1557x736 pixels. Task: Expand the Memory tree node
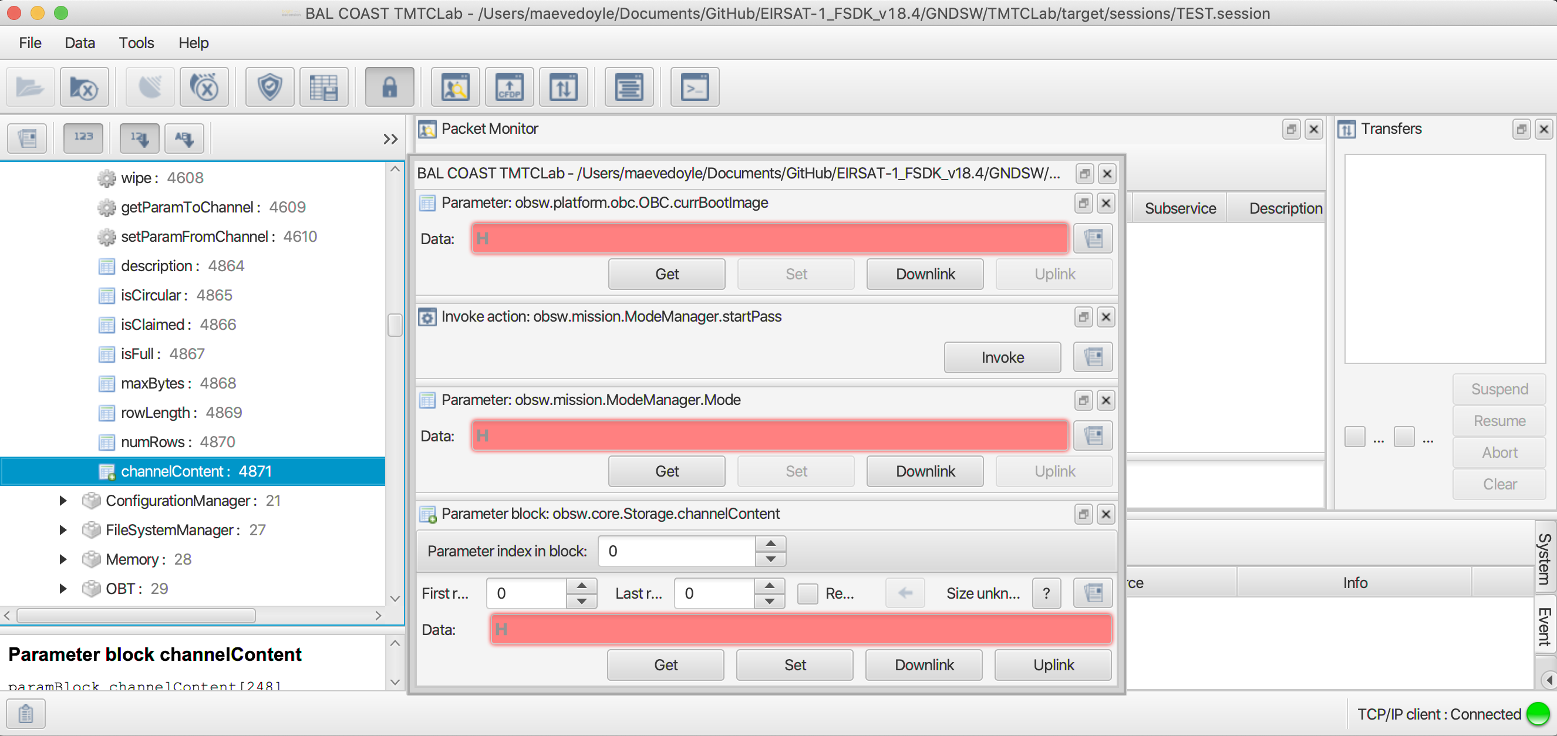(x=63, y=559)
